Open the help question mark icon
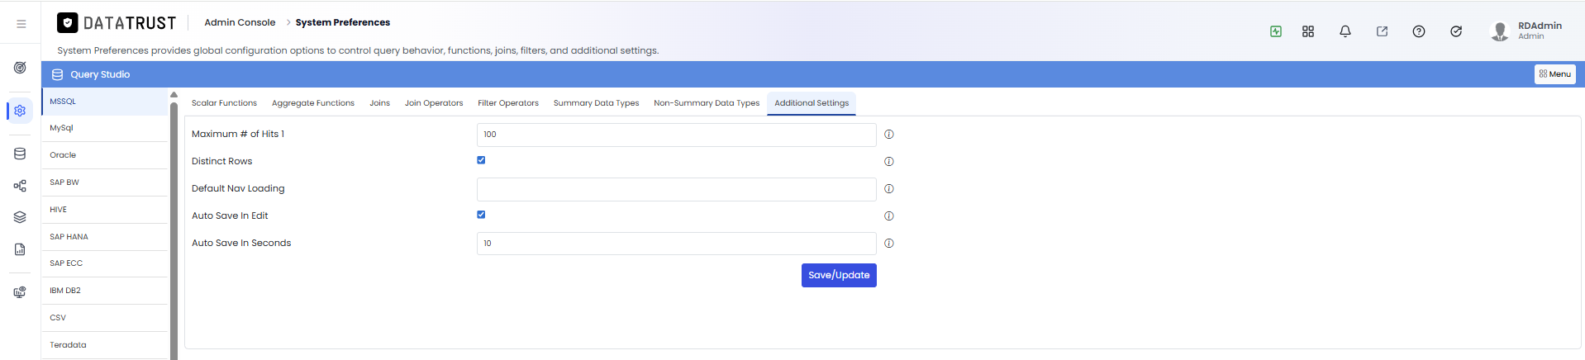 pyautogui.click(x=1419, y=31)
